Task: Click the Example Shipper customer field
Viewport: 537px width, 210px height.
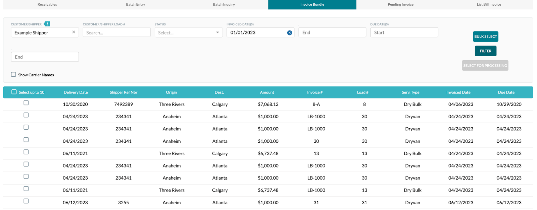Action: pos(45,32)
